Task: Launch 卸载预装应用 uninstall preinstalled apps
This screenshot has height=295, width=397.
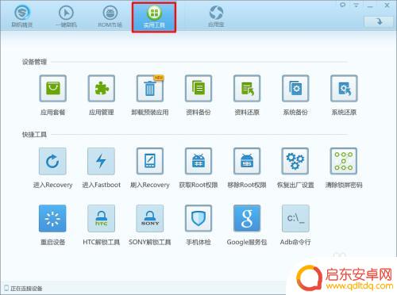Action: (150, 89)
